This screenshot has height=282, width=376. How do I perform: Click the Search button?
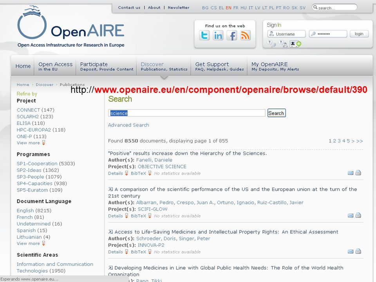pos(276,113)
